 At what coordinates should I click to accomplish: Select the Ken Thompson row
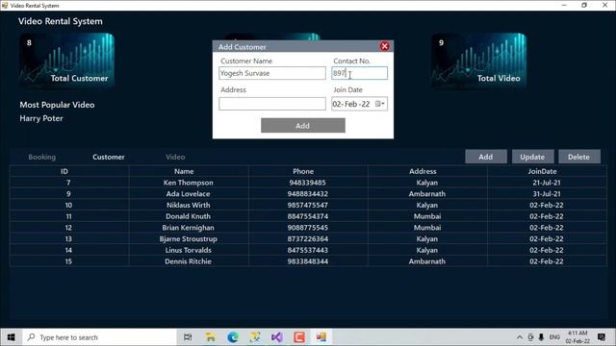pyautogui.click(x=308, y=183)
